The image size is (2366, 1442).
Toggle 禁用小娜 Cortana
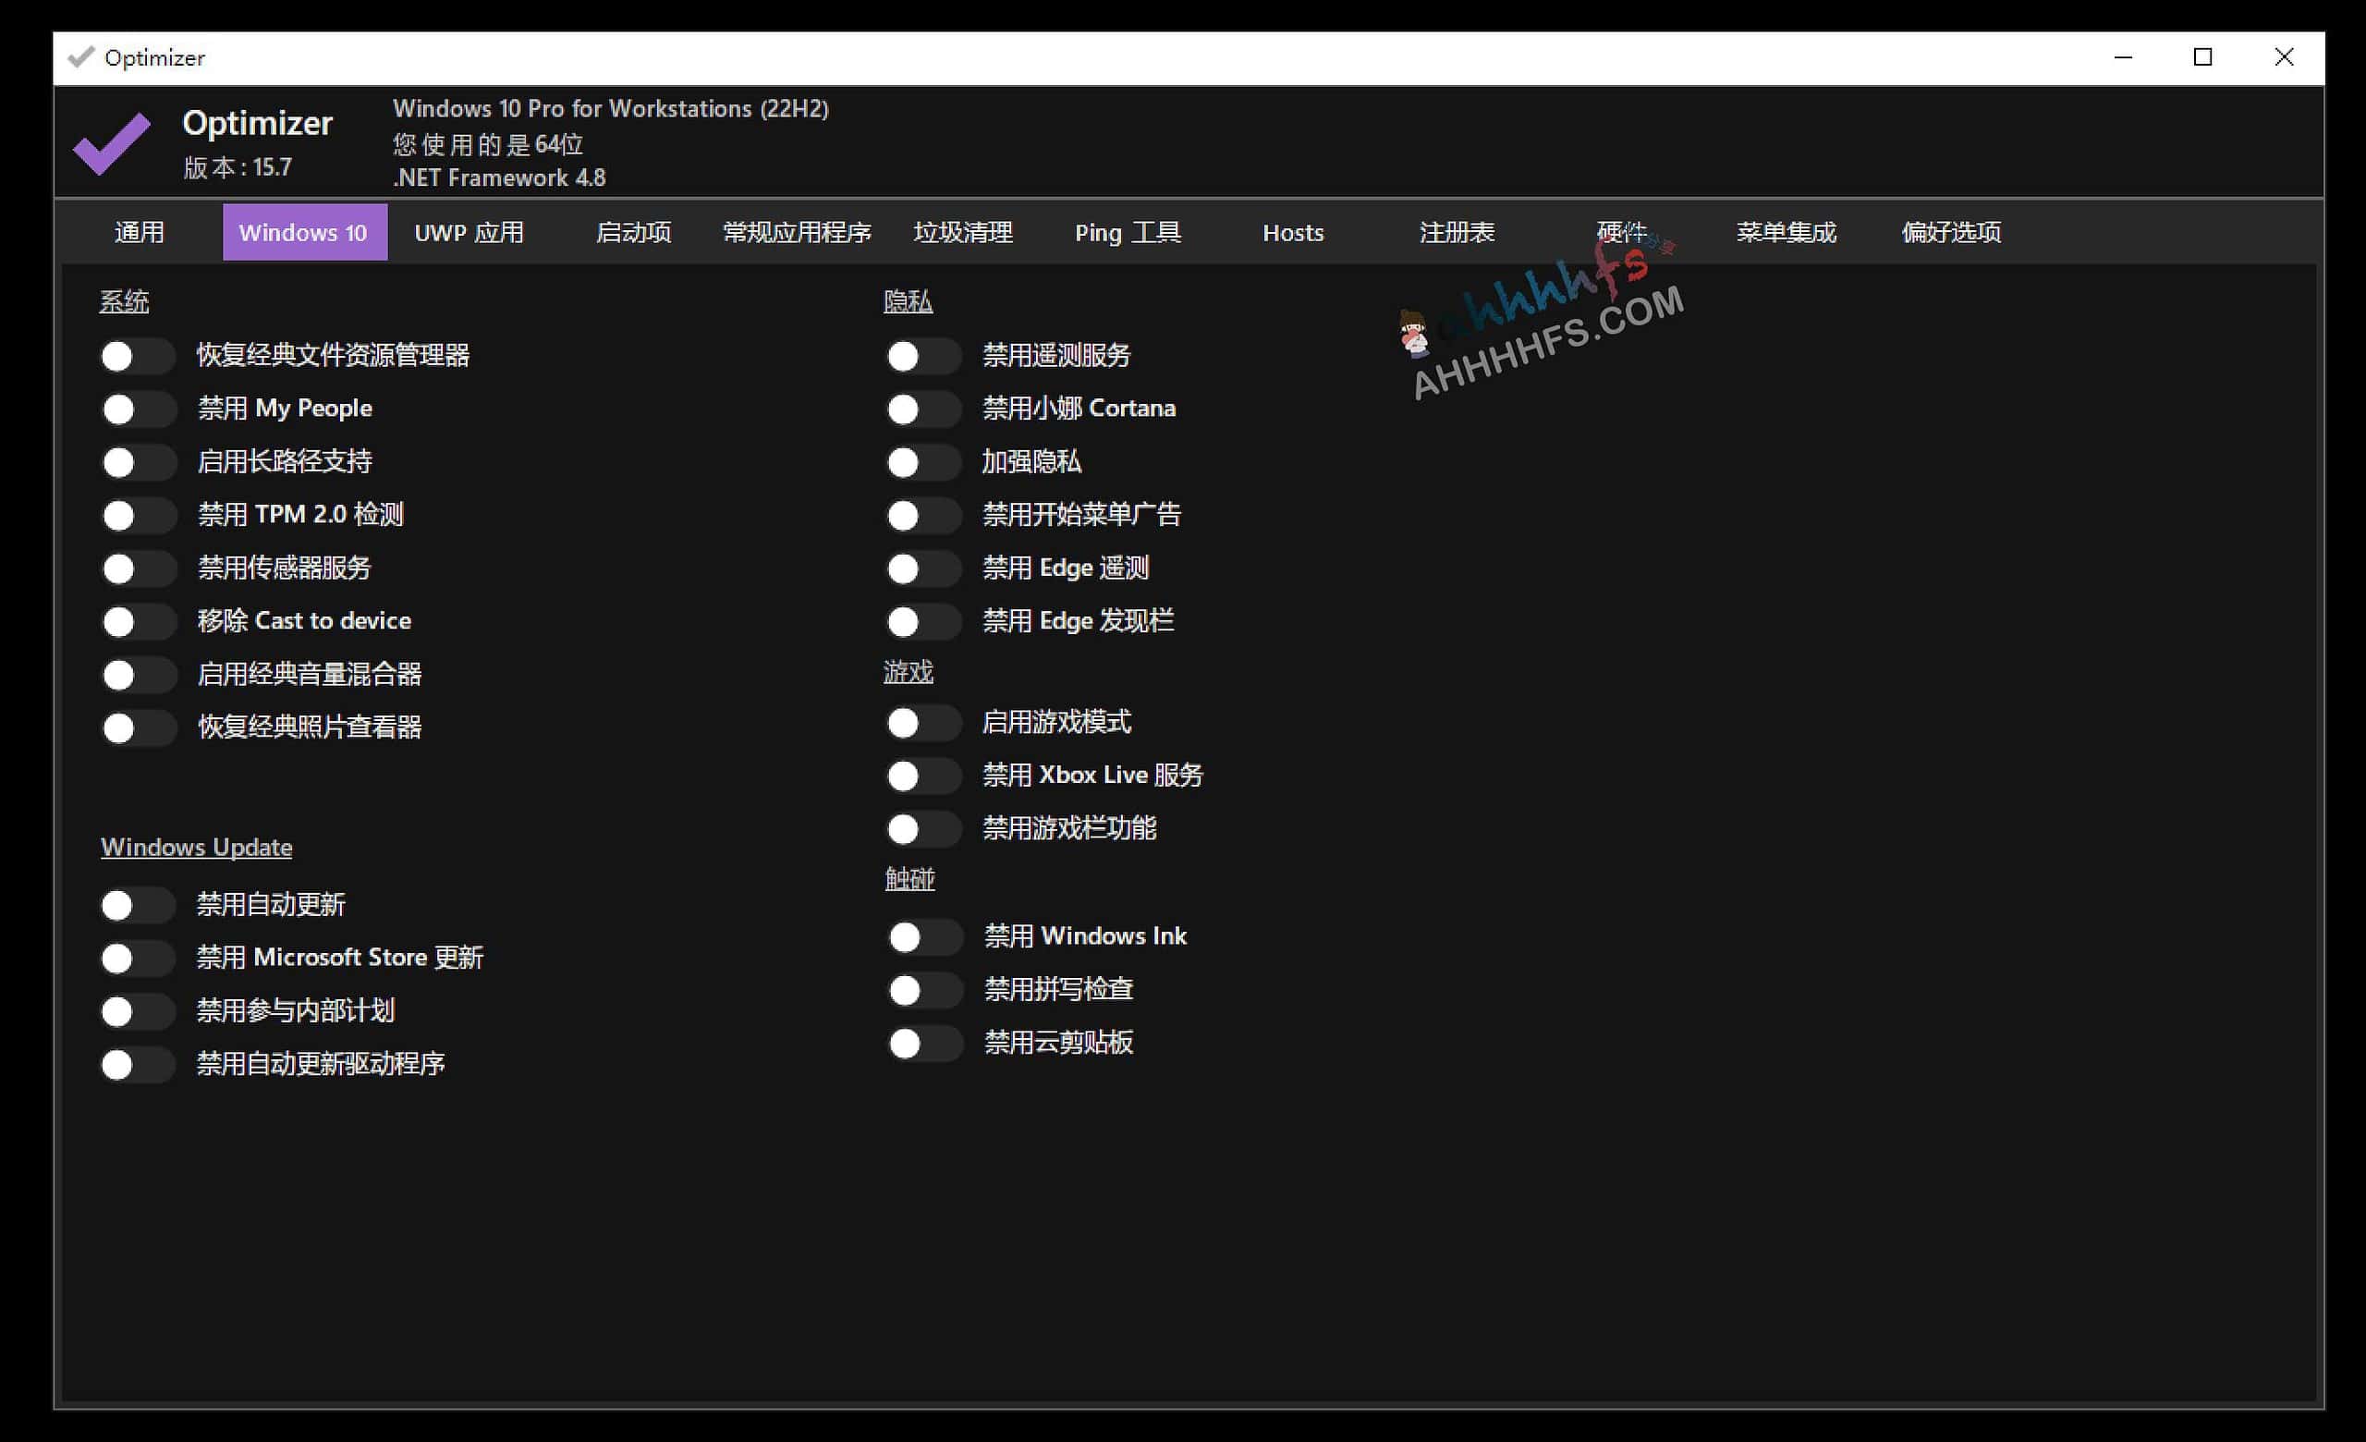[x=922, y=408]
